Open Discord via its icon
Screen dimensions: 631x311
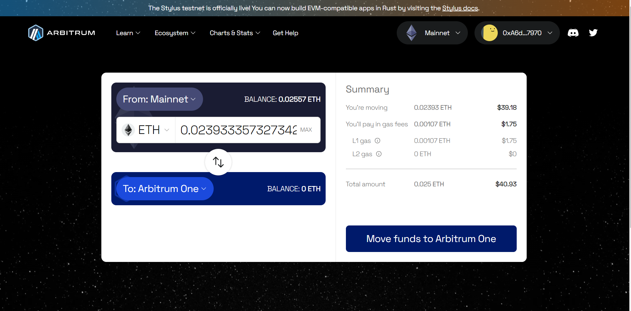(573, 33)
